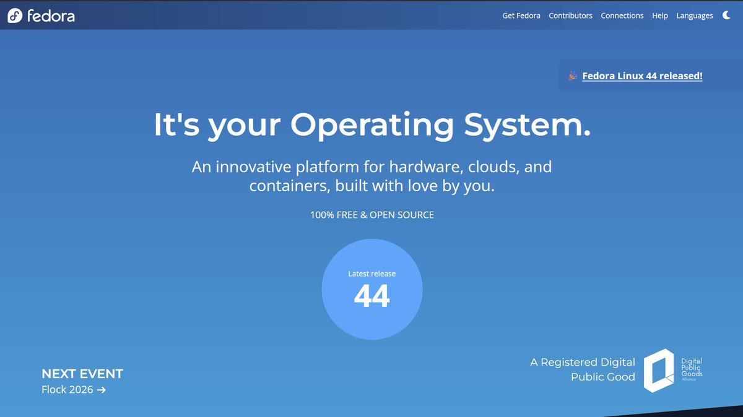Viewport: 743px width, 417px height.
Task: Open the Get Fedora menu
Action: pyautogui.click(x=521, y=15)
